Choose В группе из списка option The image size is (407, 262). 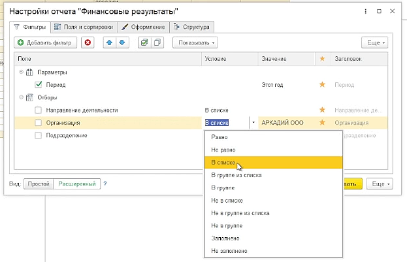coord(273,175)
